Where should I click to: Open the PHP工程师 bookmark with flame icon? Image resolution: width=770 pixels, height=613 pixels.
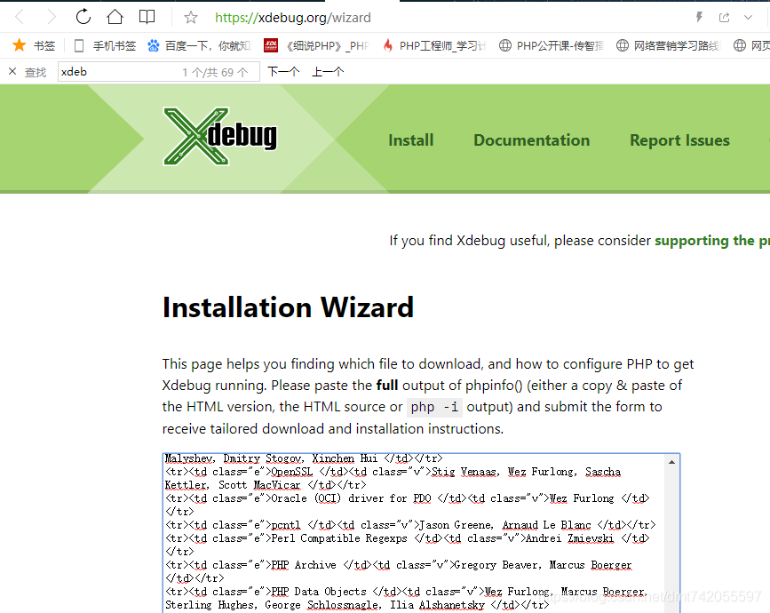pos(434,45)
